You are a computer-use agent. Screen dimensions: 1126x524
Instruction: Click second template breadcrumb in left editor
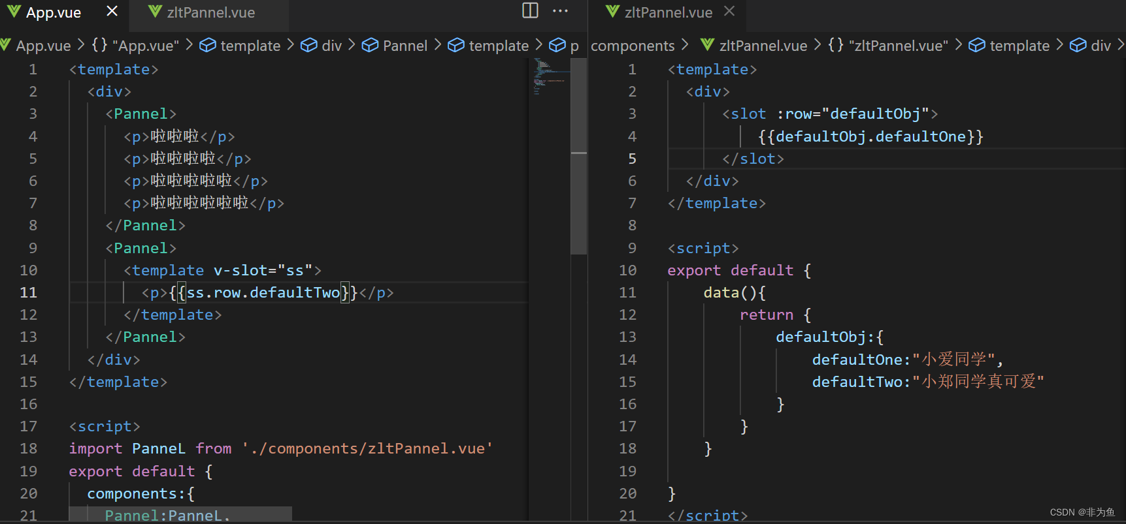499,46
